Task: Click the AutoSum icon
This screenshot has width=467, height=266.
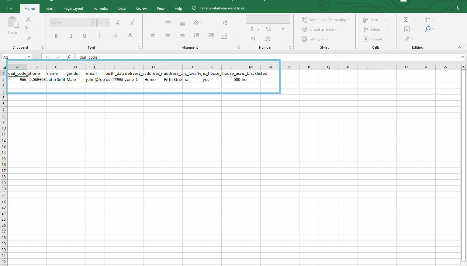Action: click(x=406, y=19)
